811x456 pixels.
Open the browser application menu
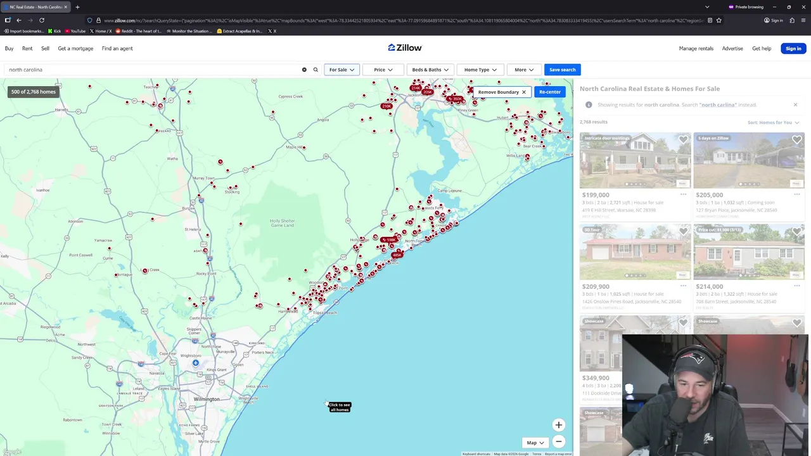(x=803, y=20)
